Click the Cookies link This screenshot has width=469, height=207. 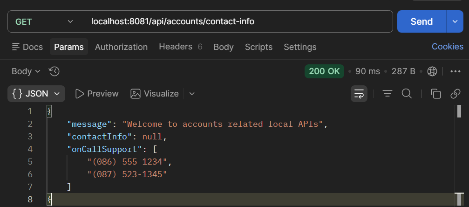[x=448, y=47]
